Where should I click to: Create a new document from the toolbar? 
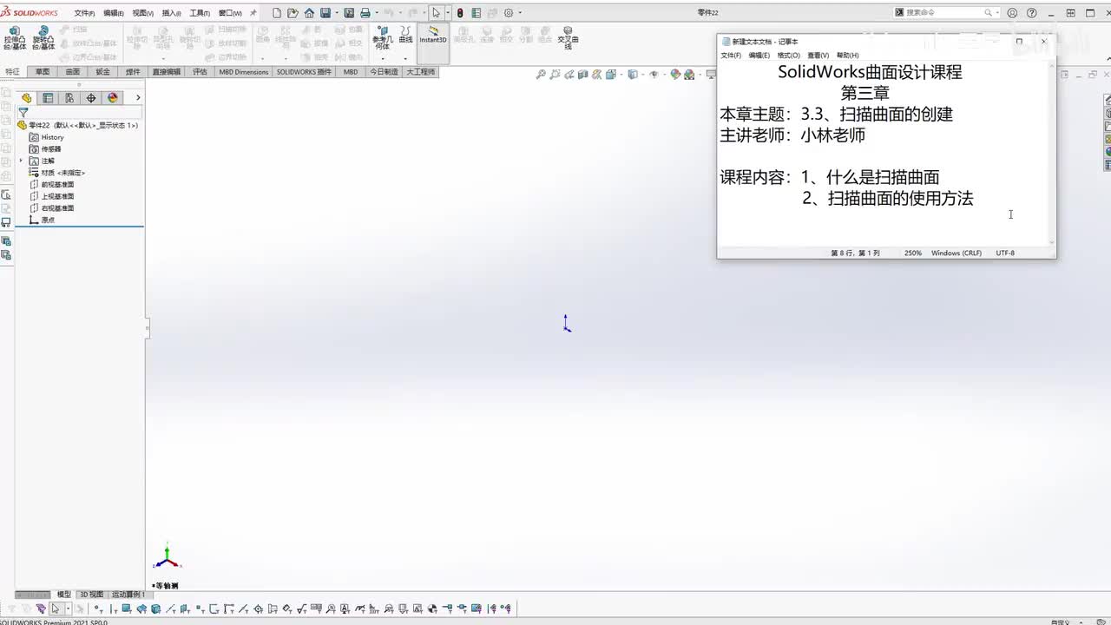tap(277, 13)
